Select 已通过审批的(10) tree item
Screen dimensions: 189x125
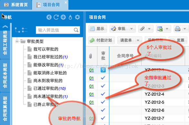coord(46,89)
